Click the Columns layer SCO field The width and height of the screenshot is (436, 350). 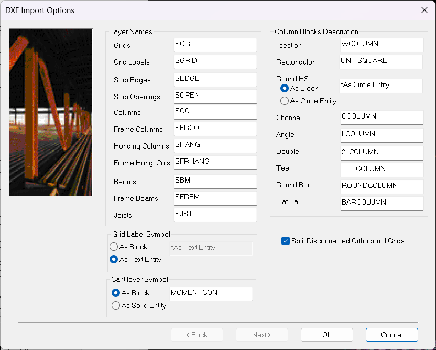[x=215, y=112]
